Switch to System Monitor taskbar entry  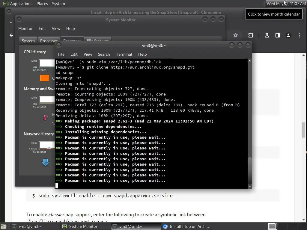[x=85, y=226]
